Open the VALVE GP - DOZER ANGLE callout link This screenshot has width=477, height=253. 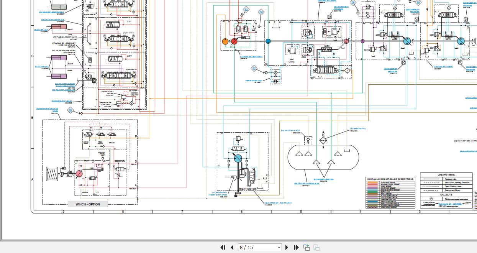click(52, 12)
